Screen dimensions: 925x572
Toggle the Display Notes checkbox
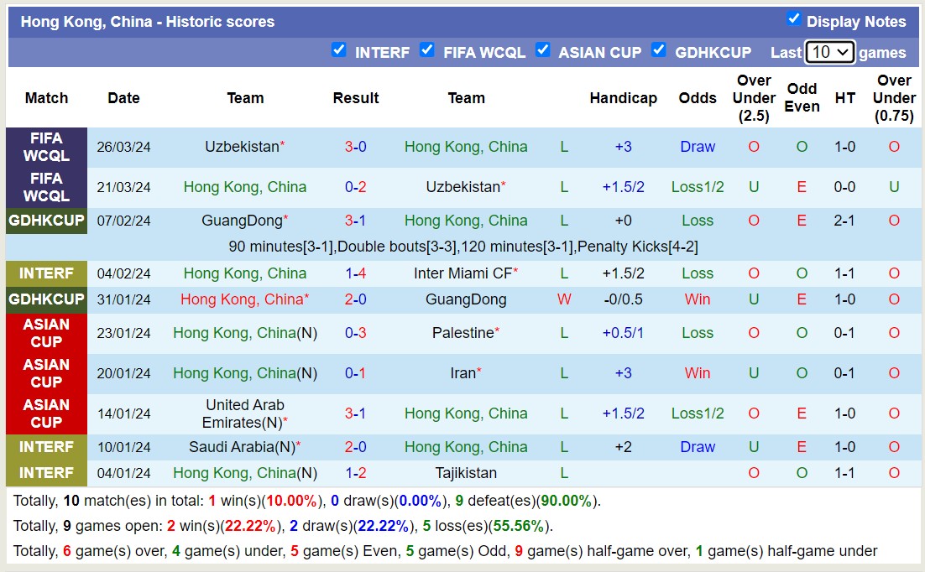793,18
